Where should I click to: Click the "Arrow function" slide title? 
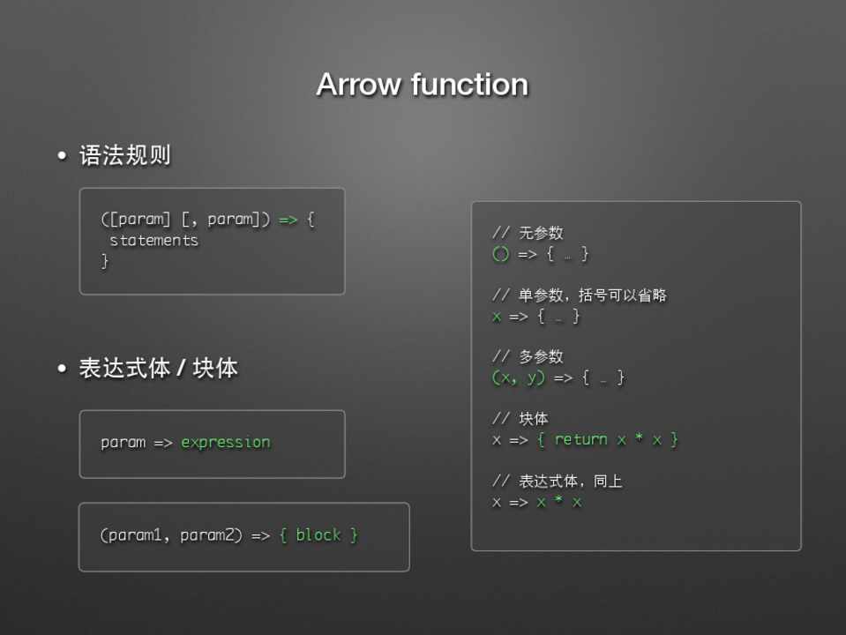[422, 85]
